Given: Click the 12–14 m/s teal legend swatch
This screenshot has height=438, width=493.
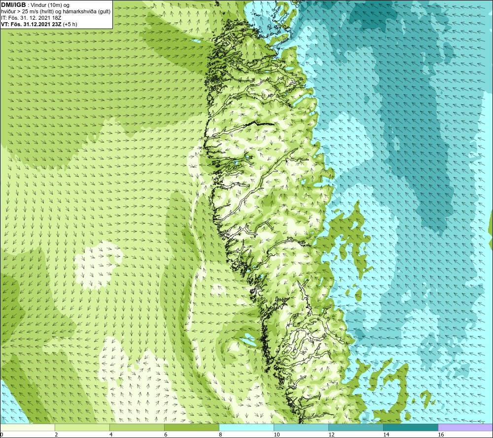Looking at the screenshot, I should pyautogui.click(x=355, y=427).
